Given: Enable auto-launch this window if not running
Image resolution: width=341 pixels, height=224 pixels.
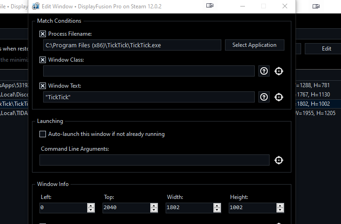Looking at the screenshot, I should pyautogui.click(x=43, y=134).
